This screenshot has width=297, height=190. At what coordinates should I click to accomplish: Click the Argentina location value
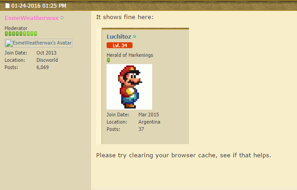(x=149, y=122)
